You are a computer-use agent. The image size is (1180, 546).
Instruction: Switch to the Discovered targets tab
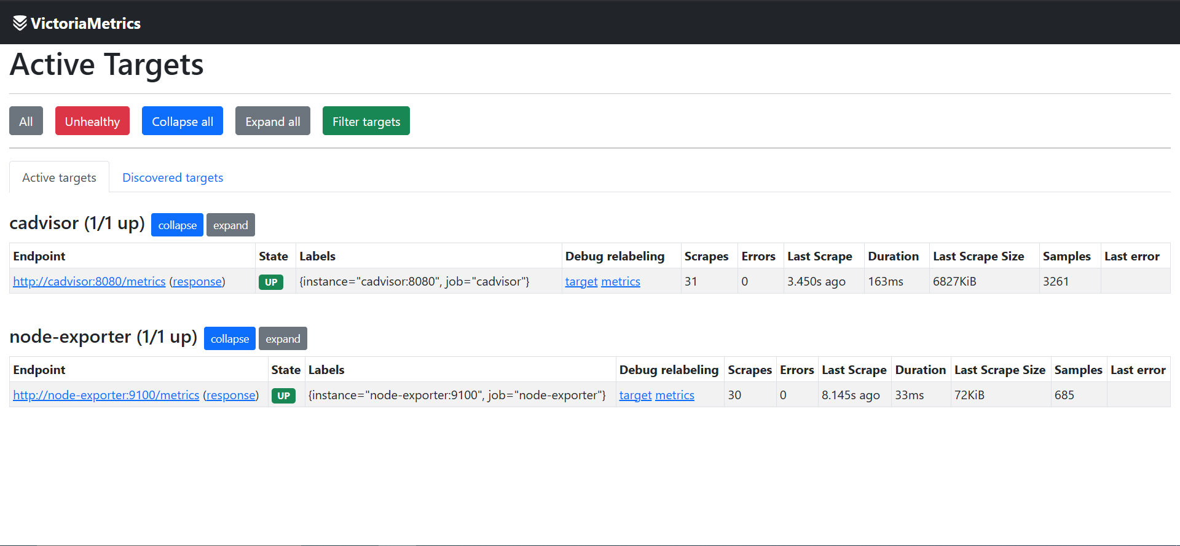(x=173, y=177)
